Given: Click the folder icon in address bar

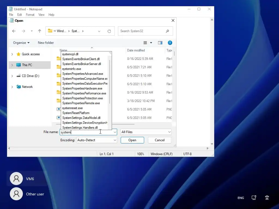Looking at the screenshot, I should tap(50, 31).
